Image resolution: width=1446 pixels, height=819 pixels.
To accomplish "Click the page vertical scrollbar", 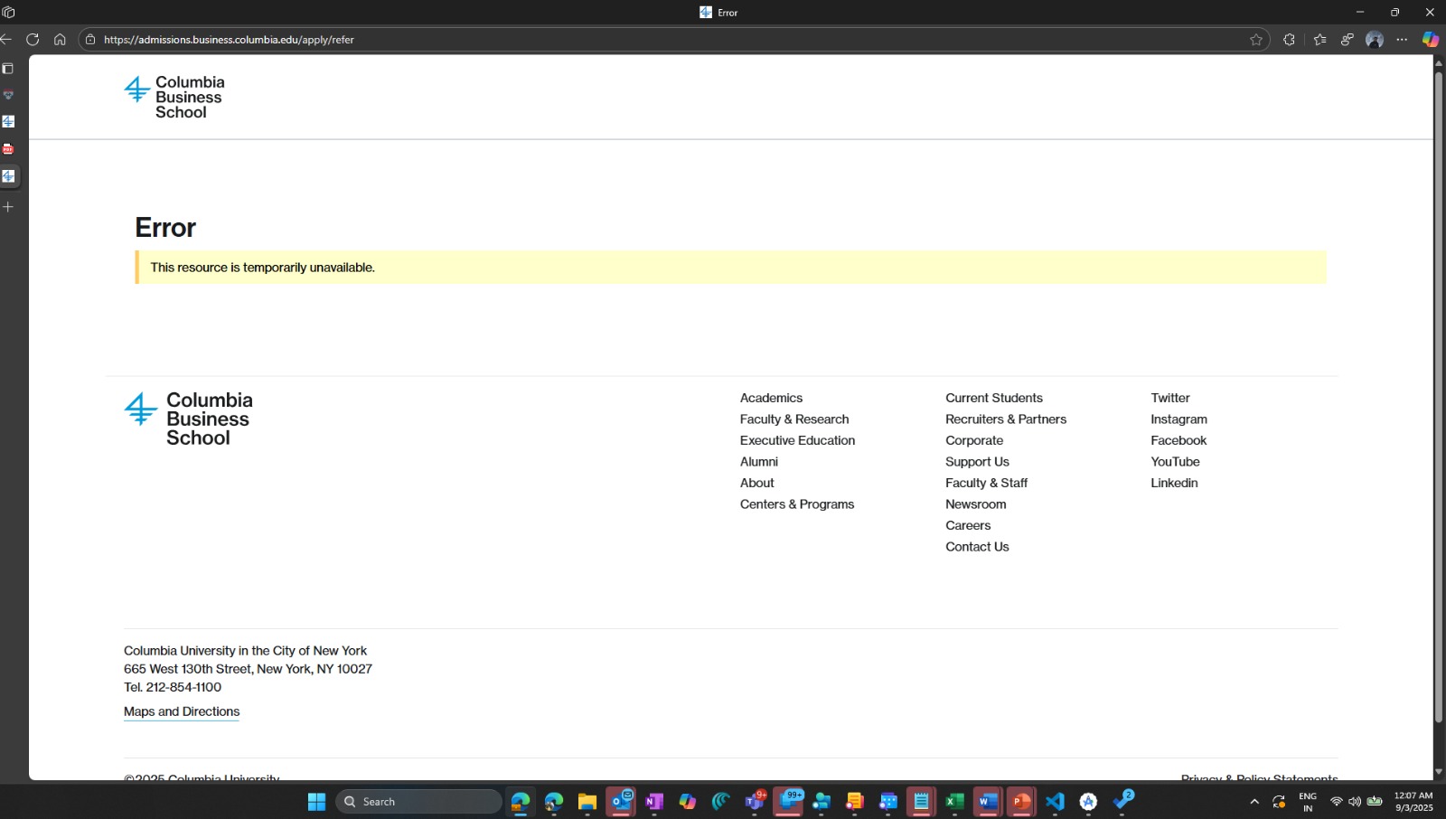I will click(1439, 398).
